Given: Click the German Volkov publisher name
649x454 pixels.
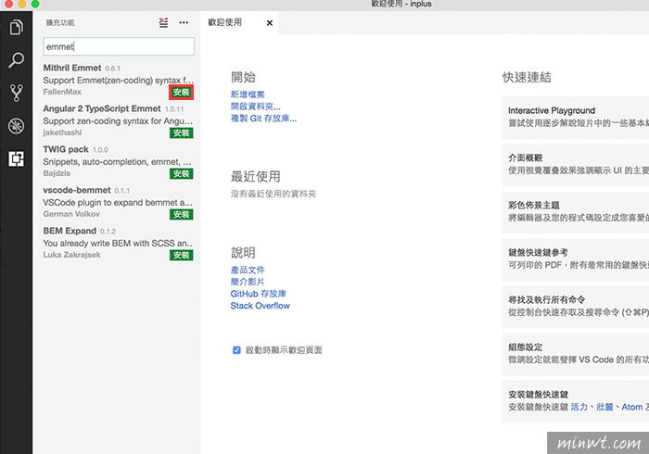Looking at the screenshot, I should tap(71, 214).
